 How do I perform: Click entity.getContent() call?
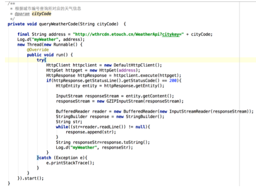pos(149,96)
